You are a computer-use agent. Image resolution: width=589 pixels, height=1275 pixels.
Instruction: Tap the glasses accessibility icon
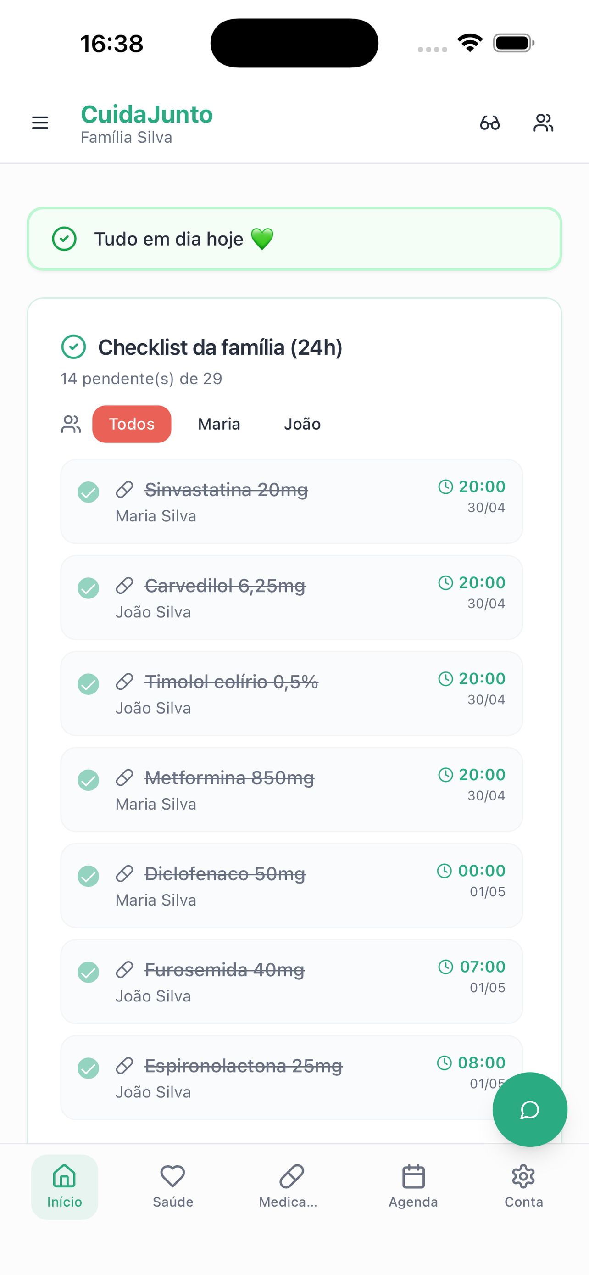489,123
